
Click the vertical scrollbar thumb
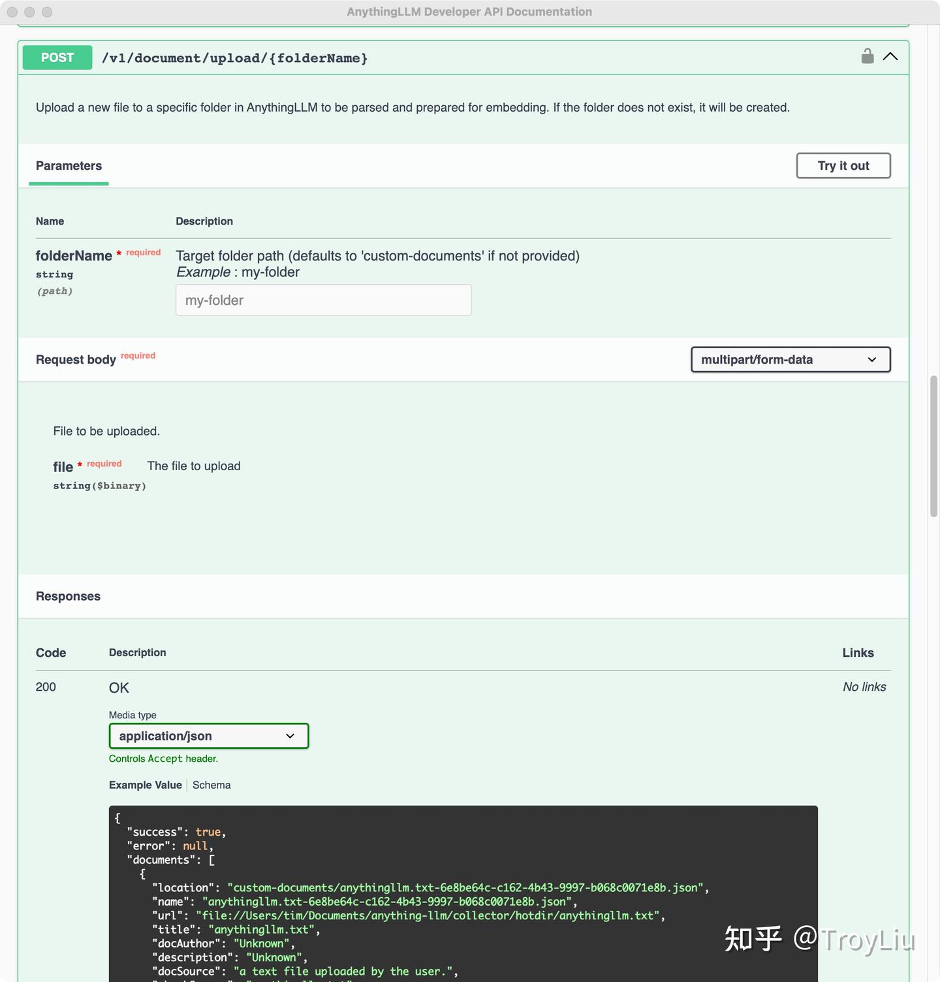[x=934, y=447]
